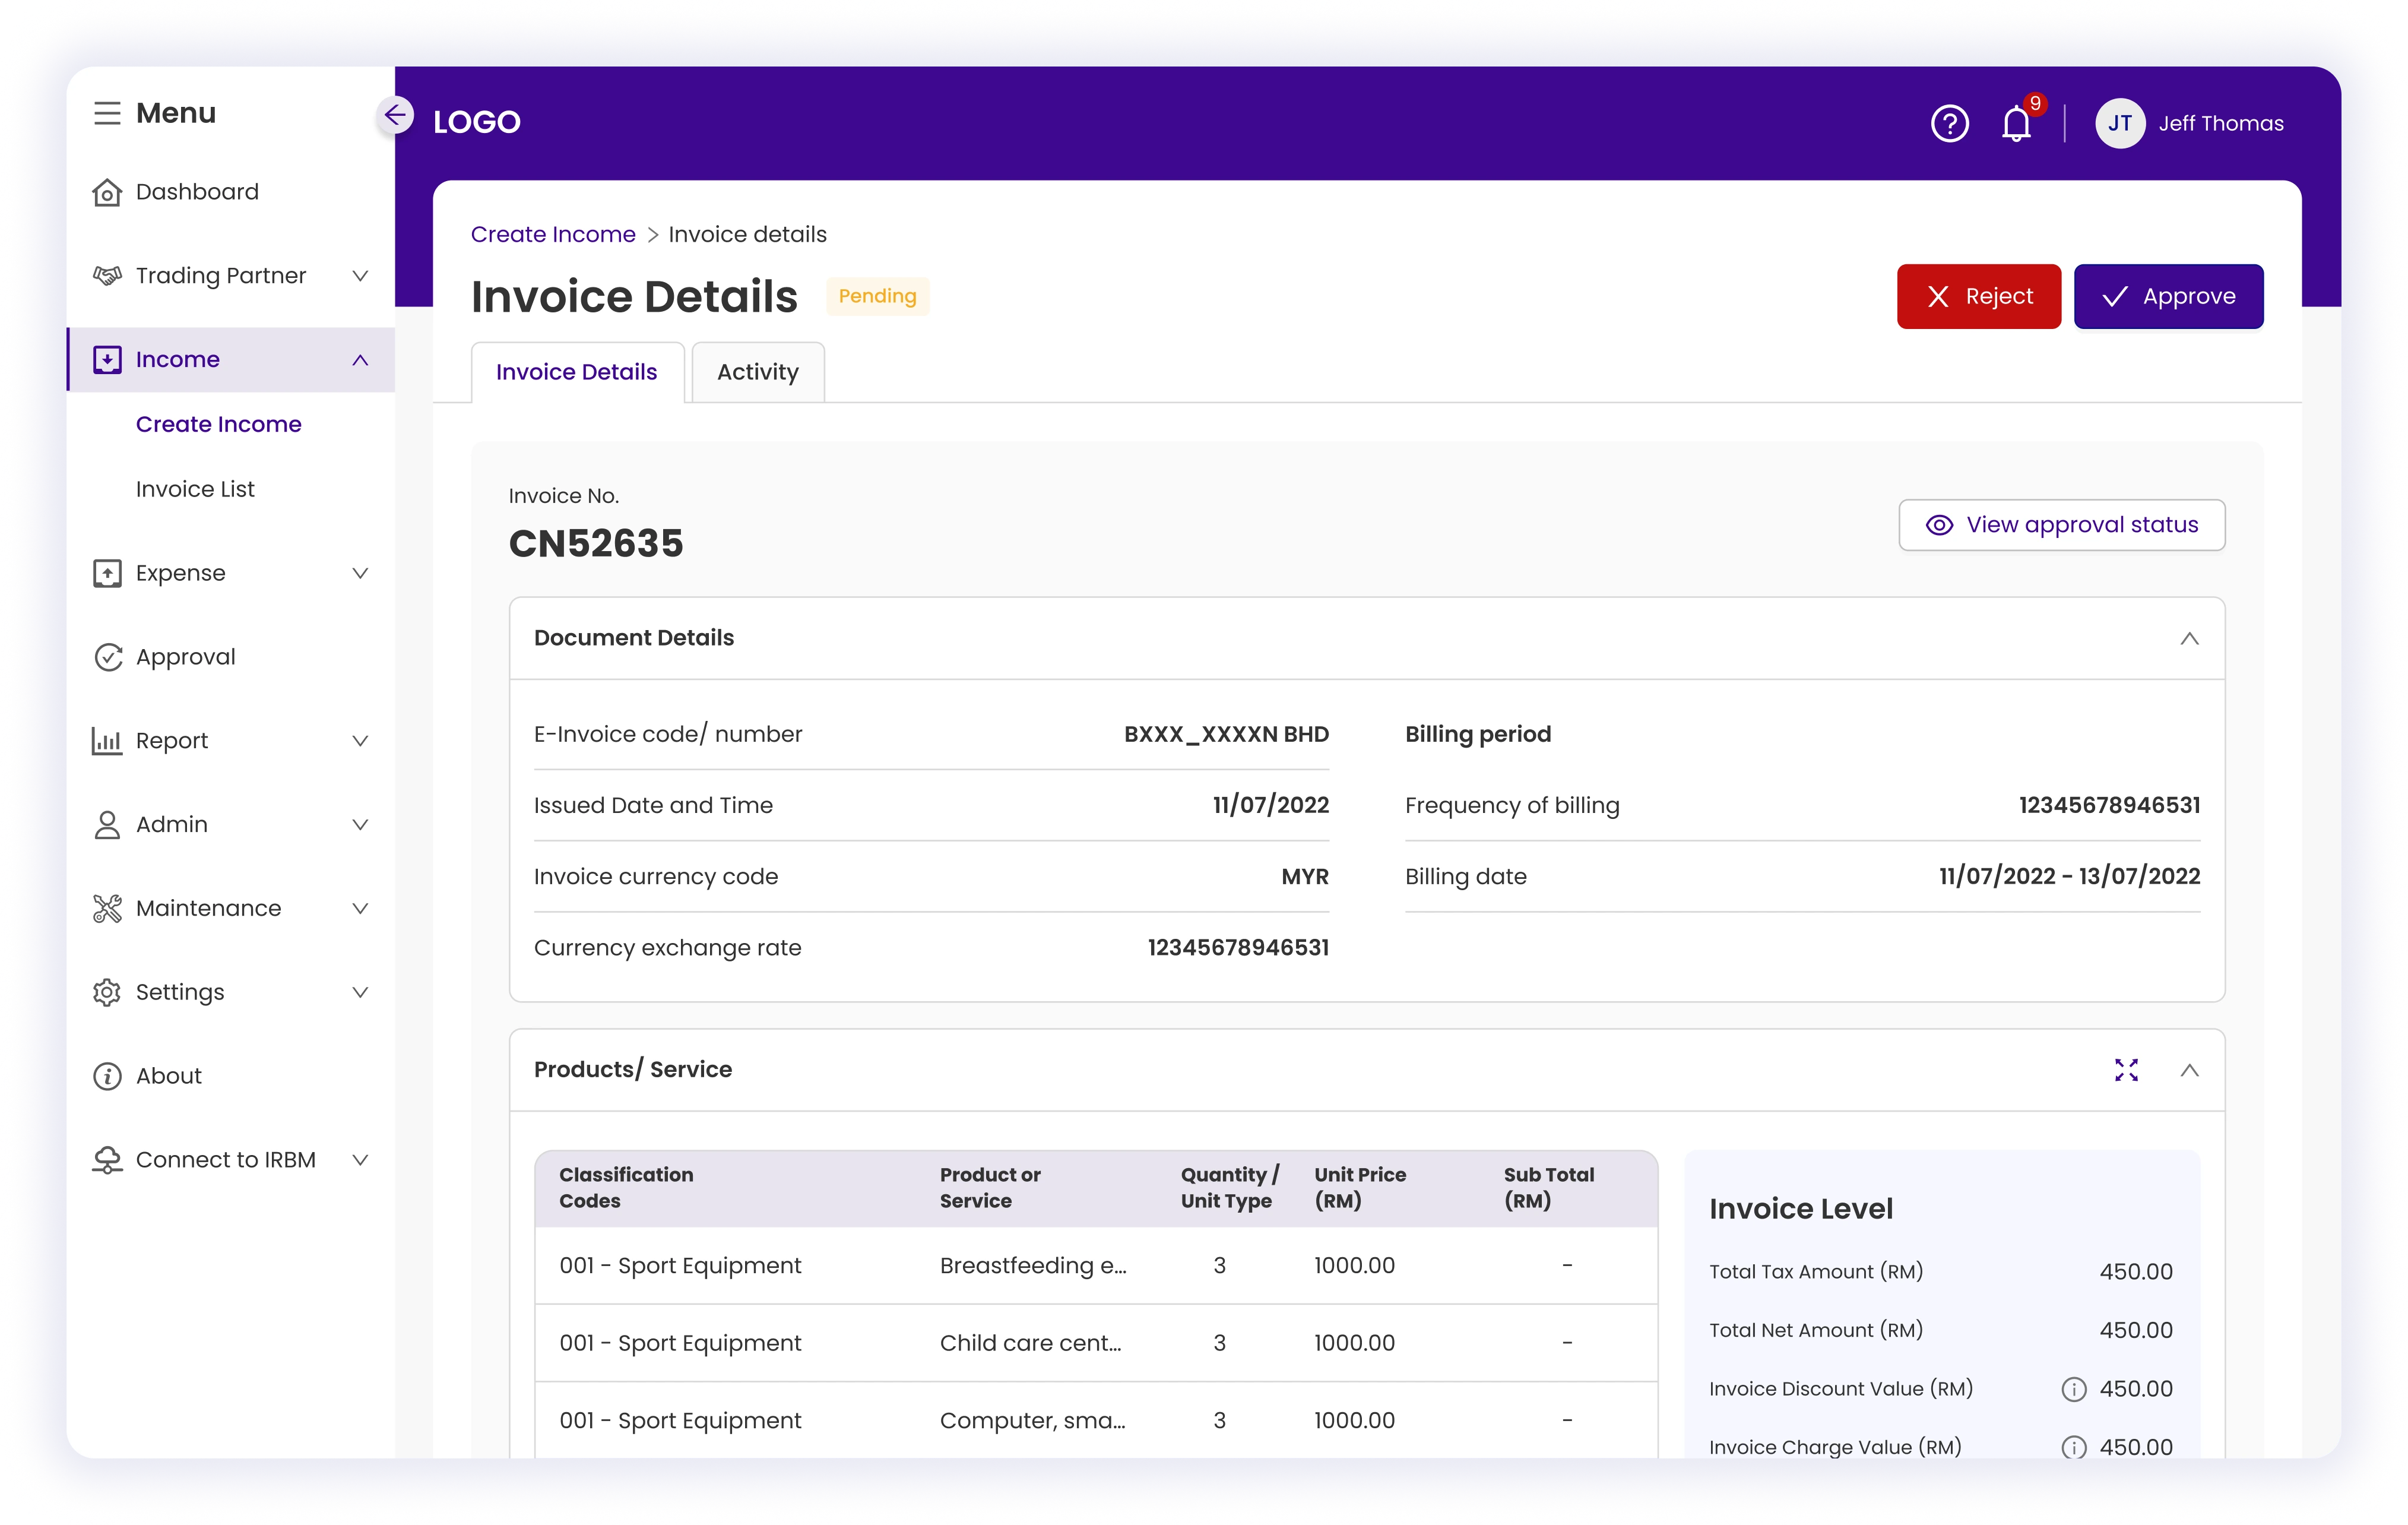This screenshot has height=1525, width=2408.
Task: Click the Total Net Amount (RM) label
Action: [x=1816, y=1330]
